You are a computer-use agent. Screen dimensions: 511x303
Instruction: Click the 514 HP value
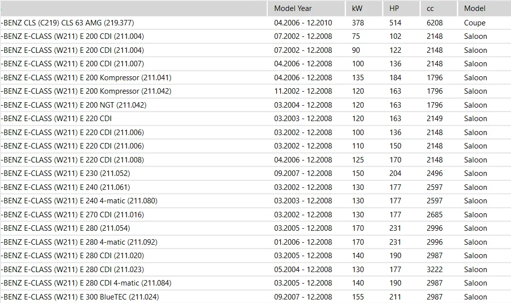tap(395, 23)
